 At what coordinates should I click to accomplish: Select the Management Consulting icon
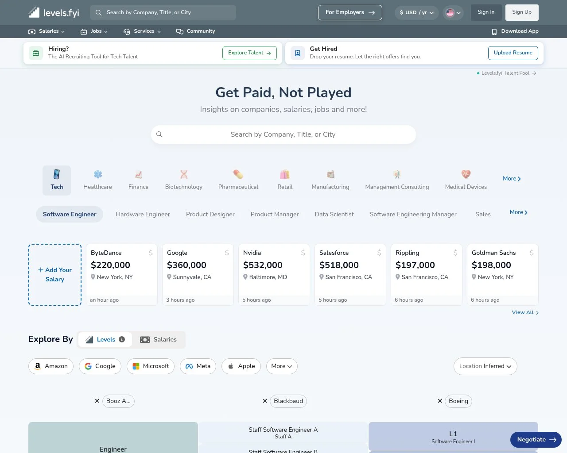397,174
